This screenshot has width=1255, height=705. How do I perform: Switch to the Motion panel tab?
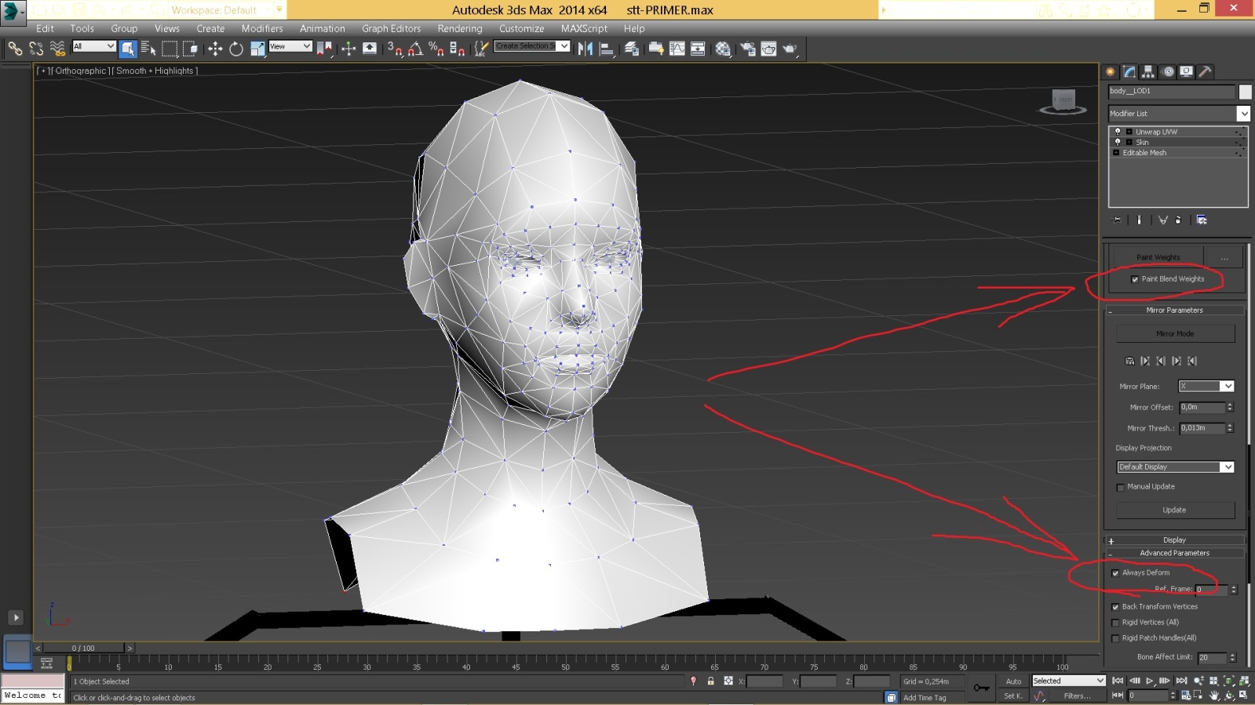tap(1168, 71)
